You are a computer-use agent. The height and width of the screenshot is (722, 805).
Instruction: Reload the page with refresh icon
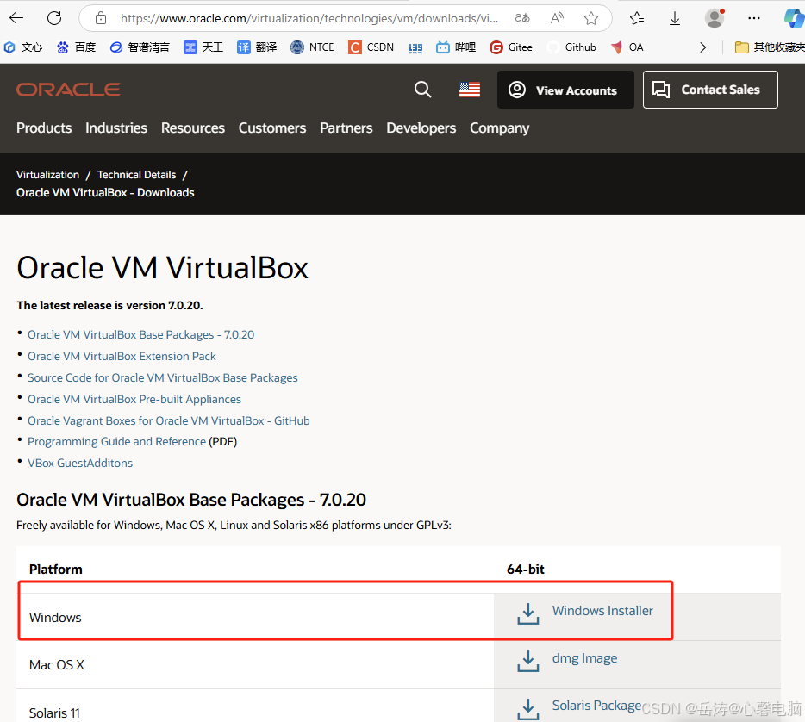point(54,18)
